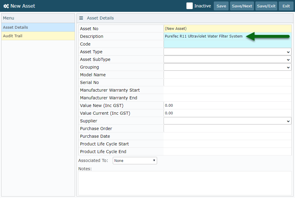Open the Supplier dropdown

[x=227, y=121]
